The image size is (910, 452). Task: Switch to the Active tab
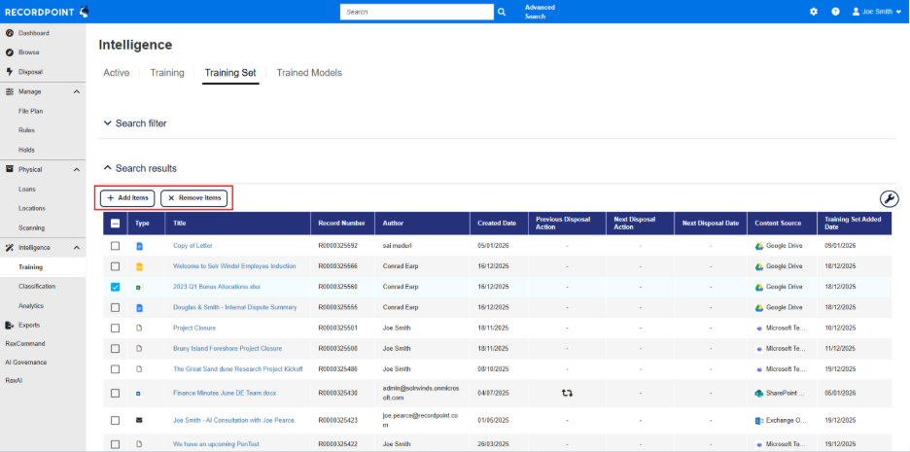116,73
